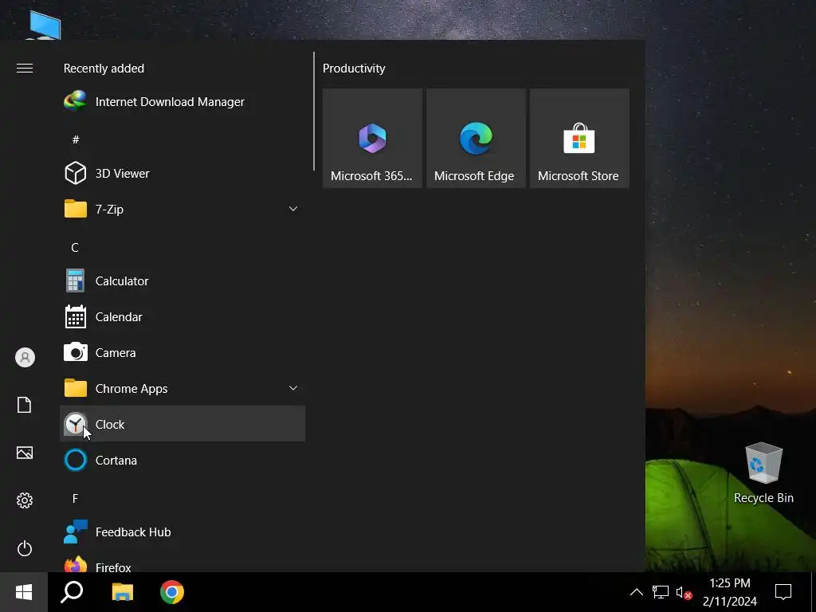Open the user account icon
The width and height of the screenshot is (816, 612).
click(x=25, y=358)
